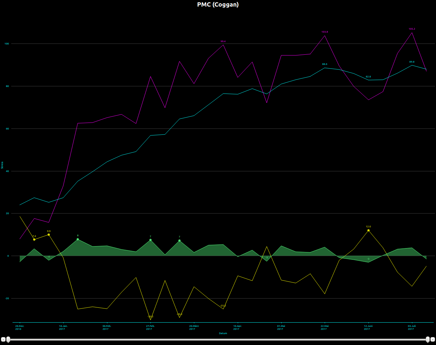The image size is (436, 345).
Task: Select the yellow data point labeled 7.6
Action: click(34, 240)
